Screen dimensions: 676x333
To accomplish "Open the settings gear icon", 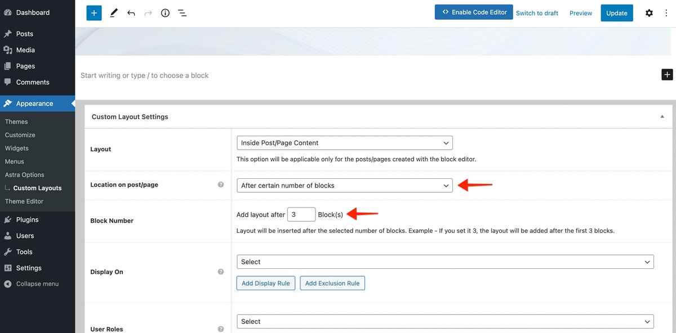I will (649, 13).
